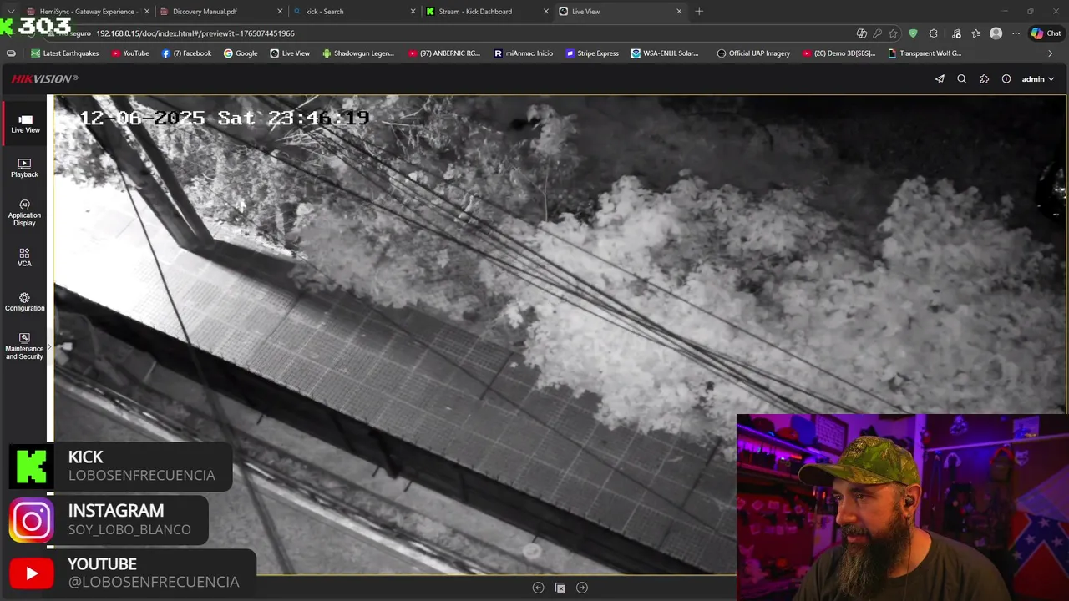Close the Stream - Kick Dashboard tab
This screenshot has height=601, width=1069.
(x=546, y=12)
